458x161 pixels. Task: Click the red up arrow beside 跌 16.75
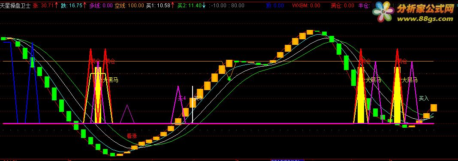click(85, 5)
